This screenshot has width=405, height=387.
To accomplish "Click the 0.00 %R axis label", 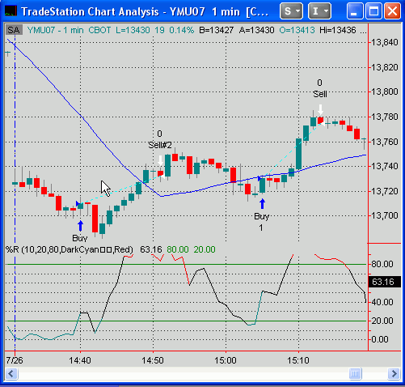I will (380, 339).
